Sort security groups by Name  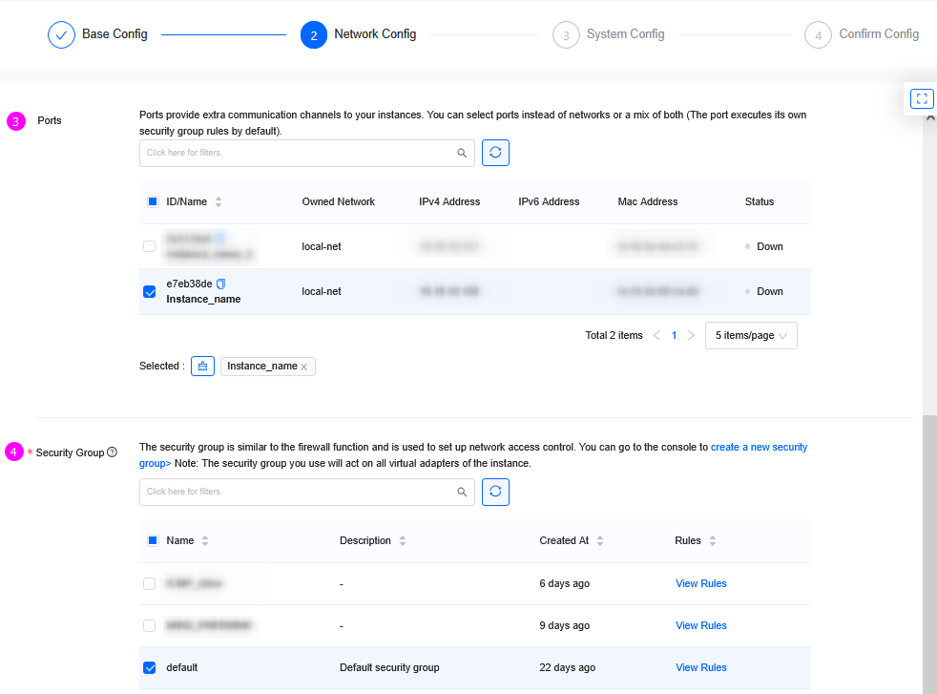tap(205, 541)
